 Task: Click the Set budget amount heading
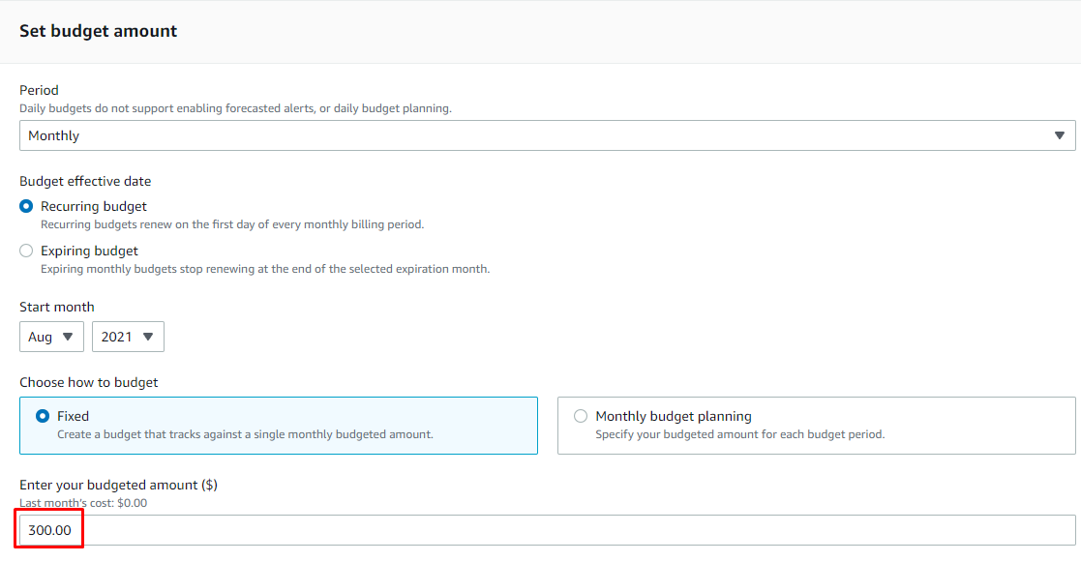coord(98,31)
